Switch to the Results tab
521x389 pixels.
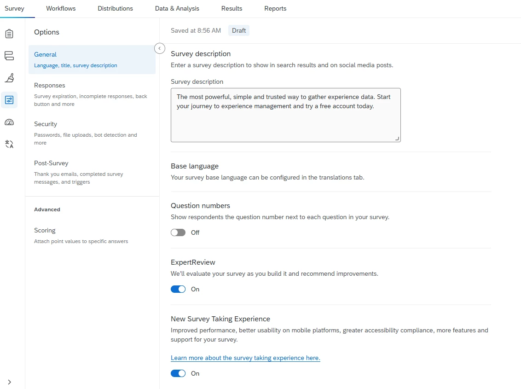click(232, 9)
